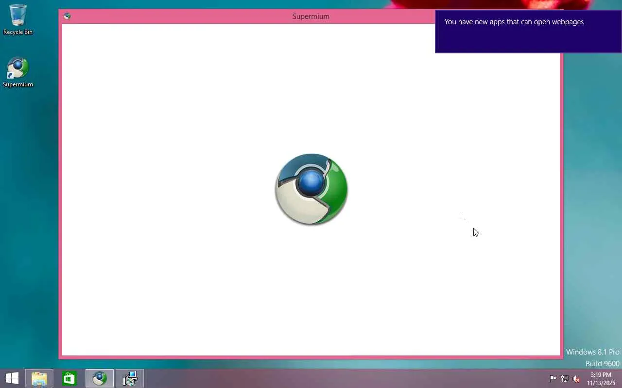622x388 pixels.
Task: Select the Supermium desktop shortcut
Action: click(x=18, y=73)
